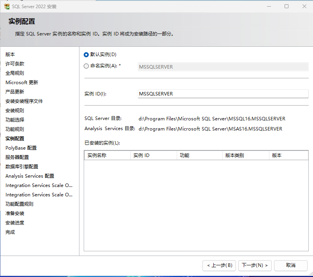313x277 pixels.
Task: Click the 实例 ID column header
Action: pyautogui.click(x=154, y=155)
